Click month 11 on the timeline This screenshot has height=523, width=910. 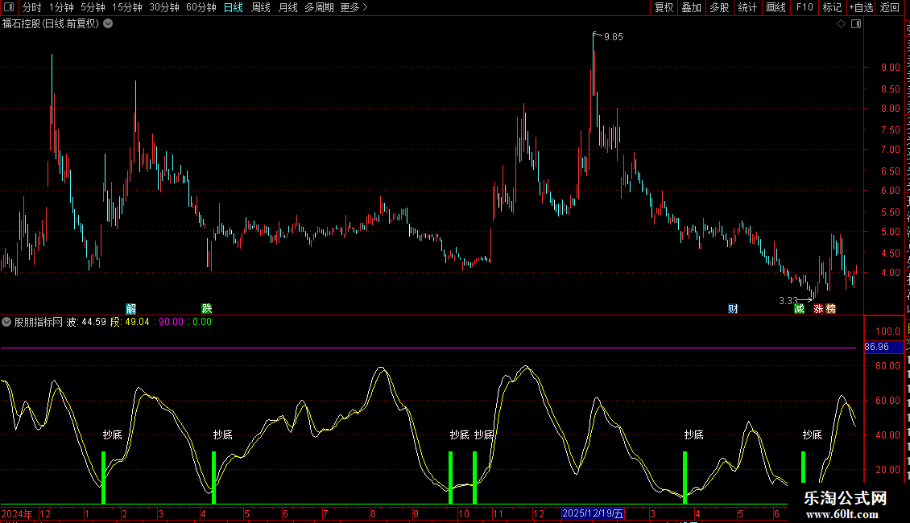[498, 513]
